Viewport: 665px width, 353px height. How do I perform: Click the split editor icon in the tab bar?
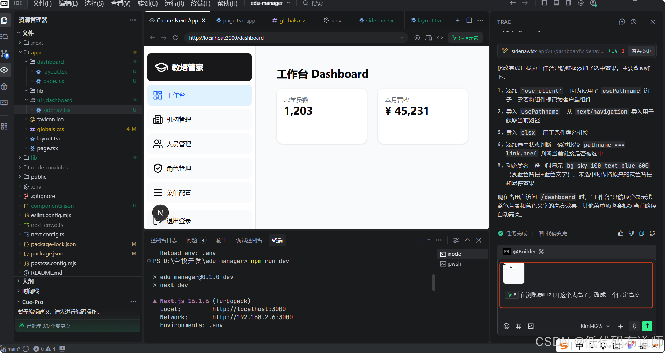click(469, 20)
